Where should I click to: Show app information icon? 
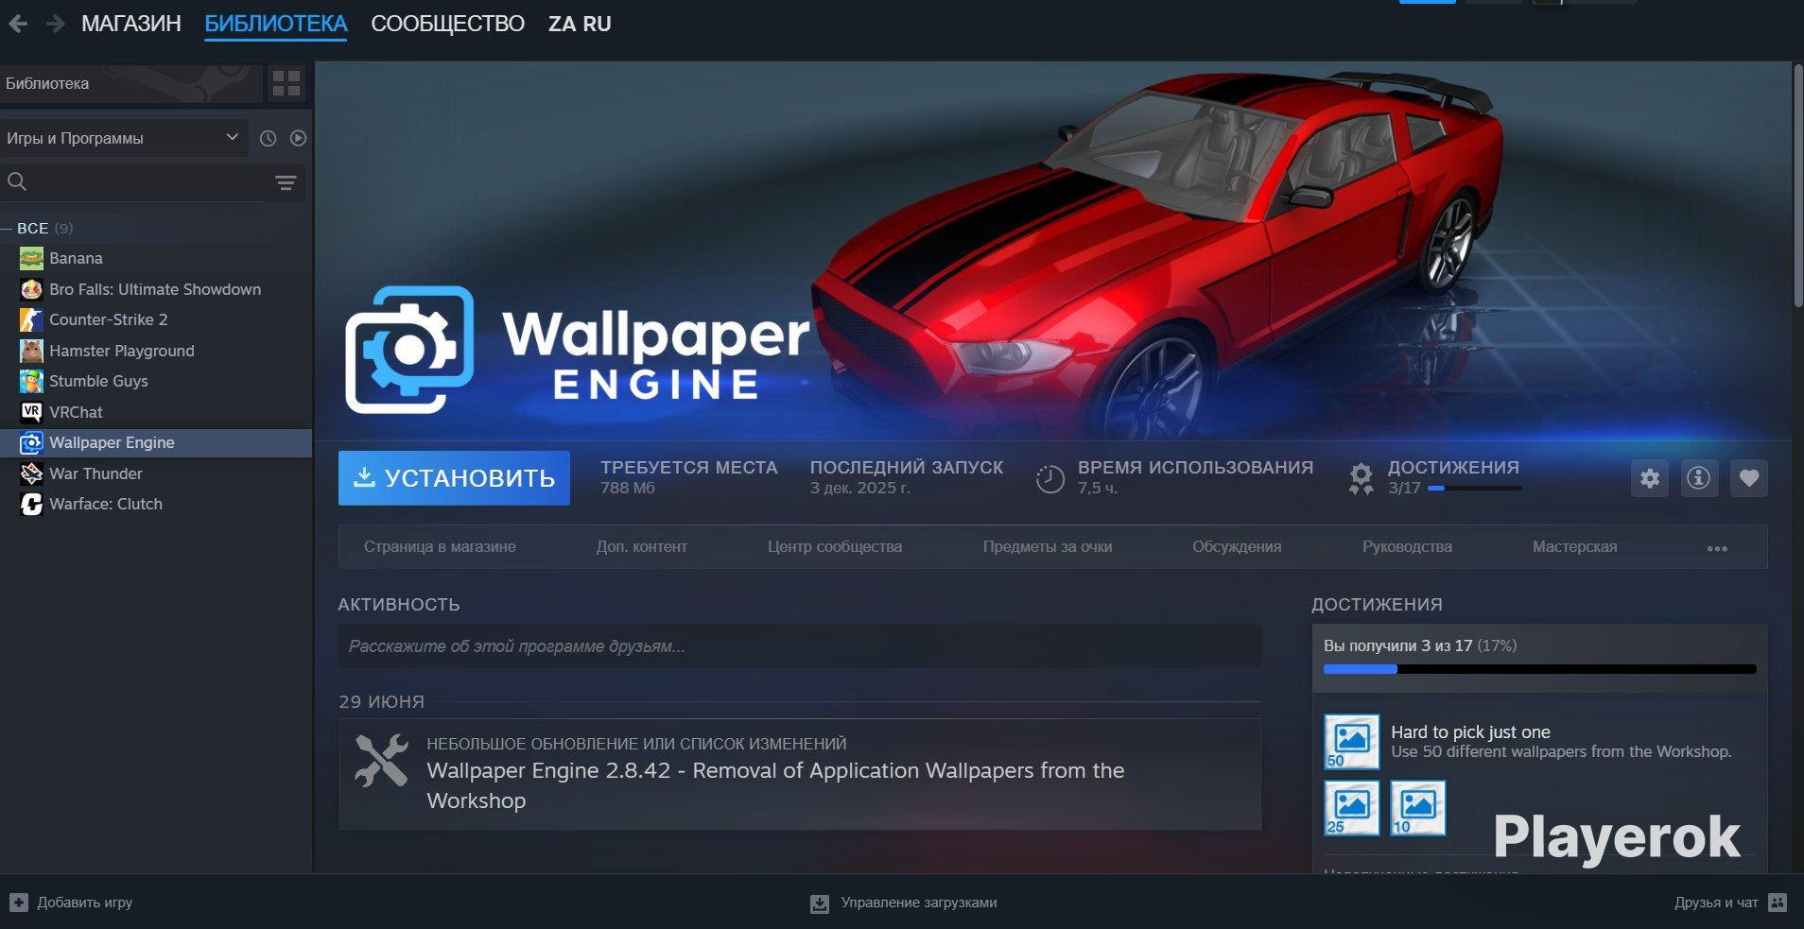1699,478
